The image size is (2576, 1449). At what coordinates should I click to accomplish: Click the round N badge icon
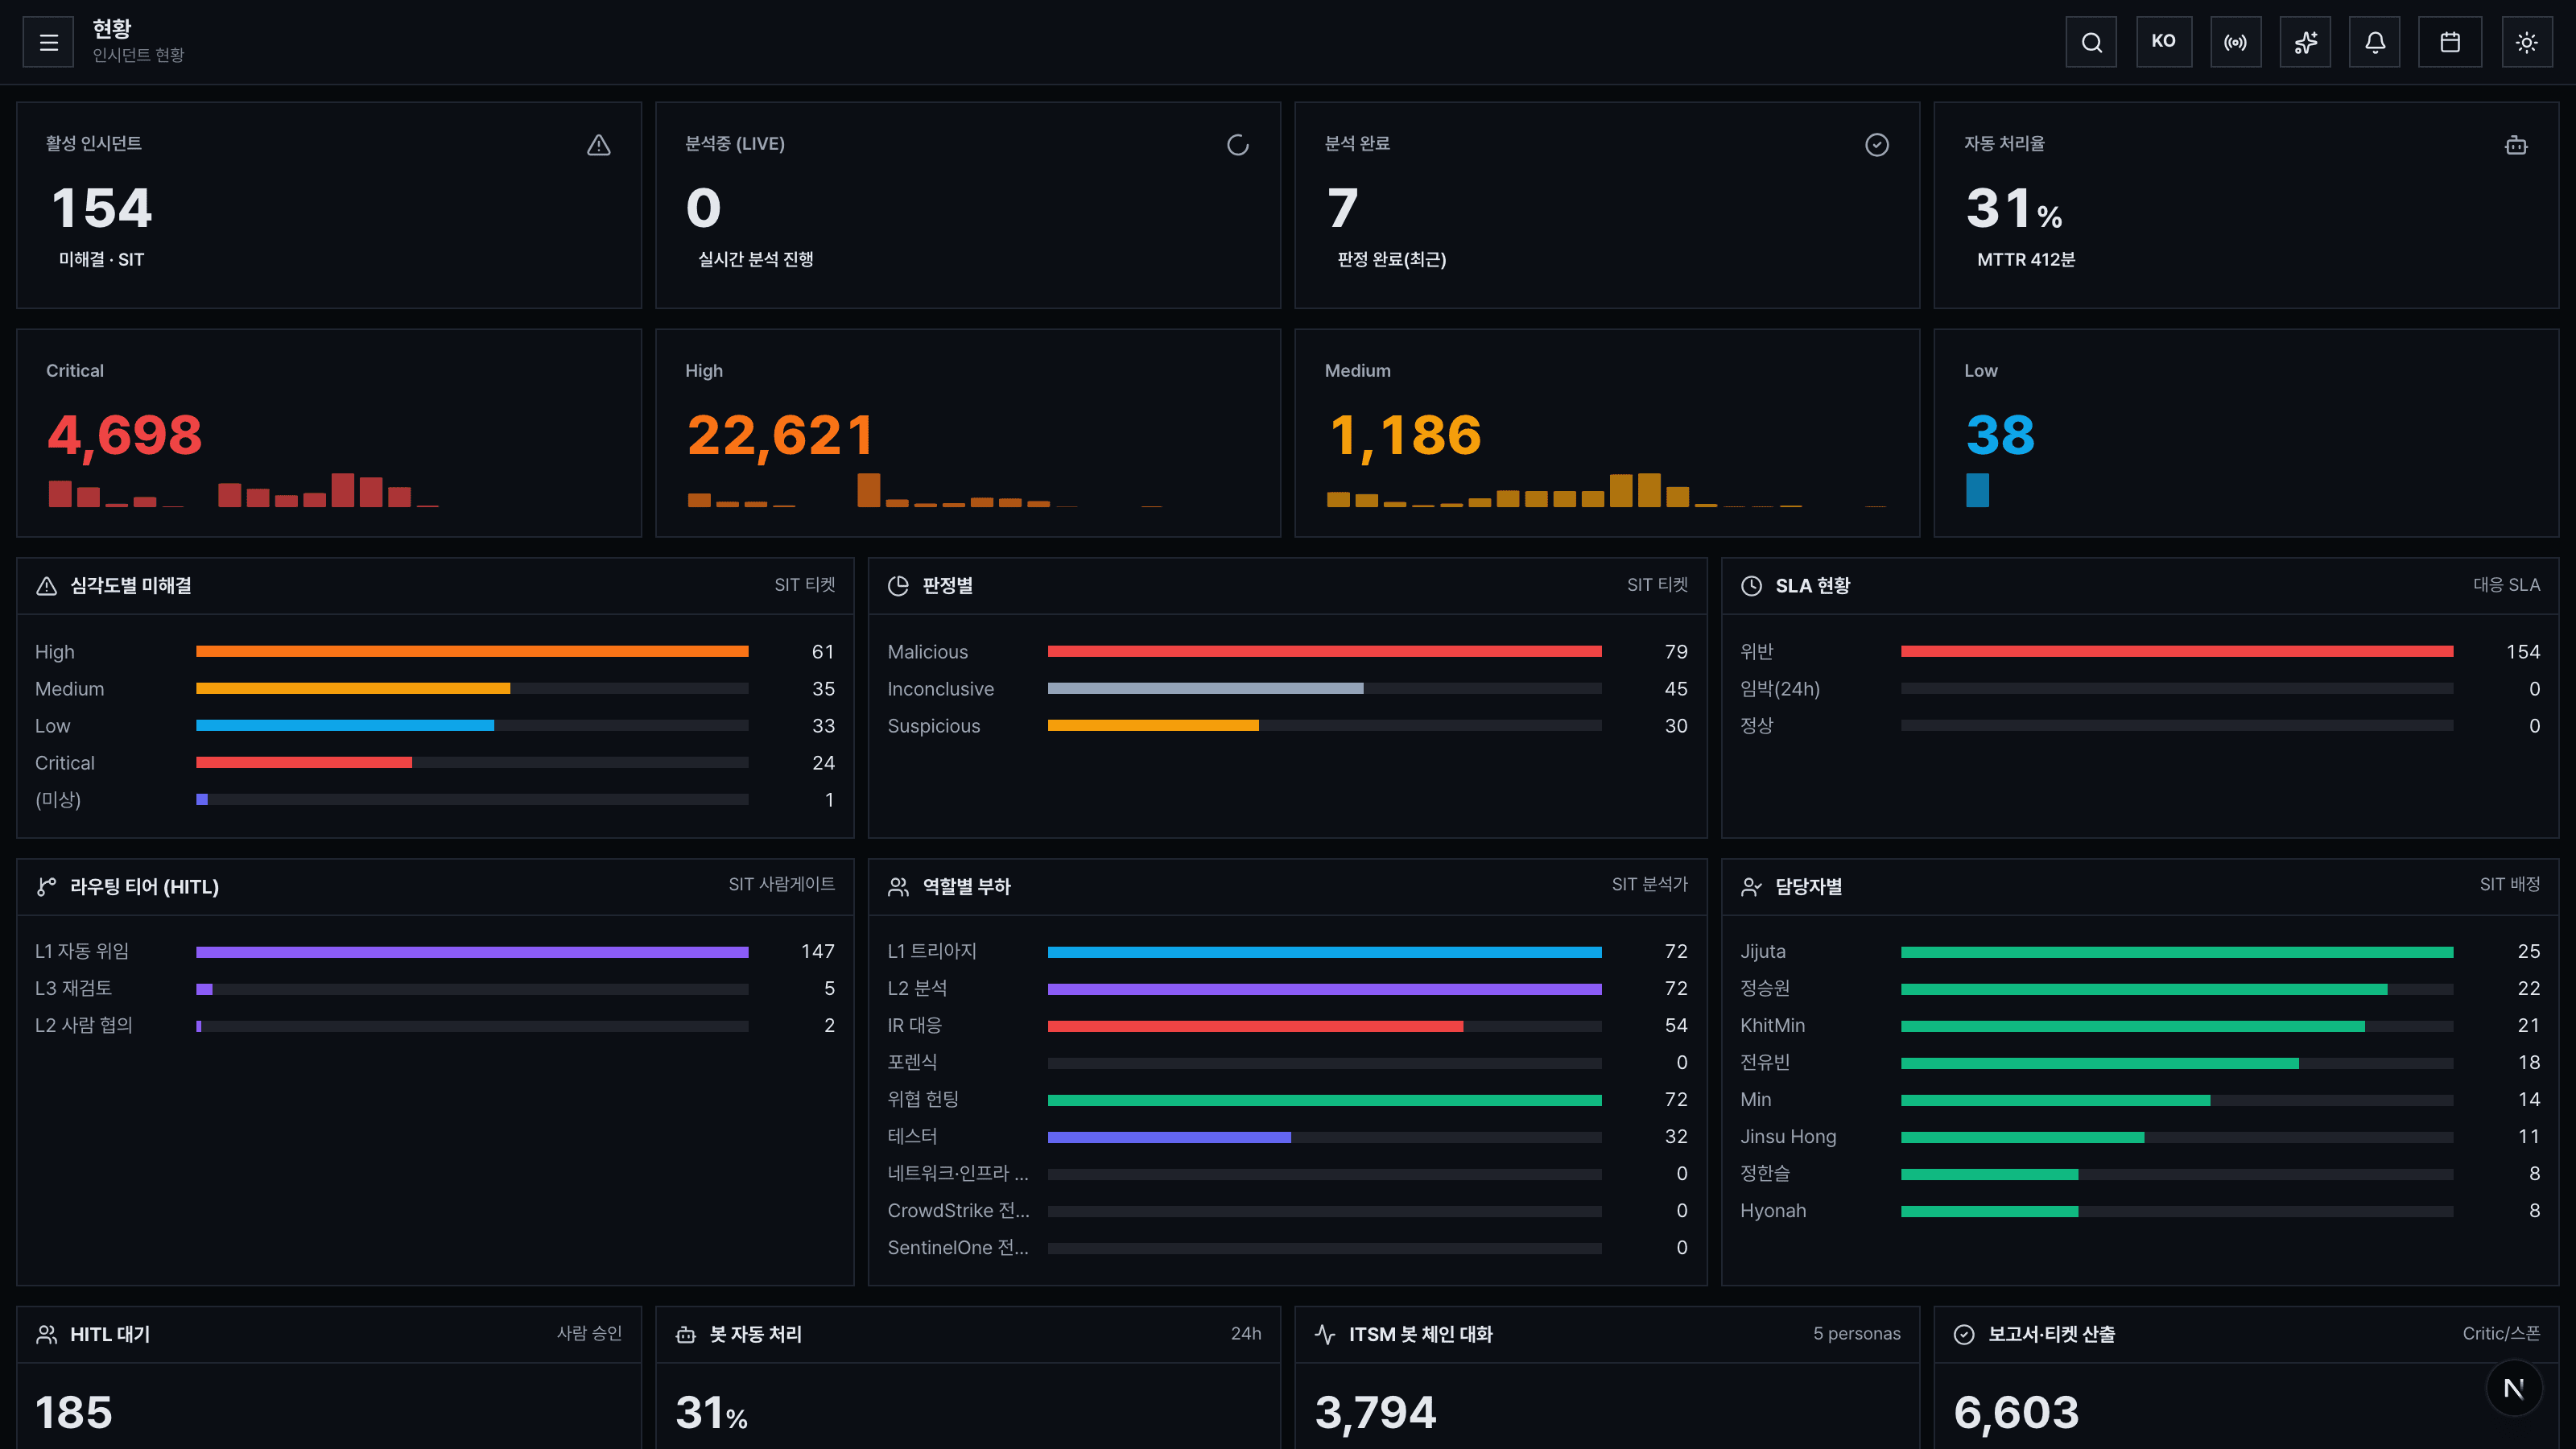(x=2514, y=1388)
